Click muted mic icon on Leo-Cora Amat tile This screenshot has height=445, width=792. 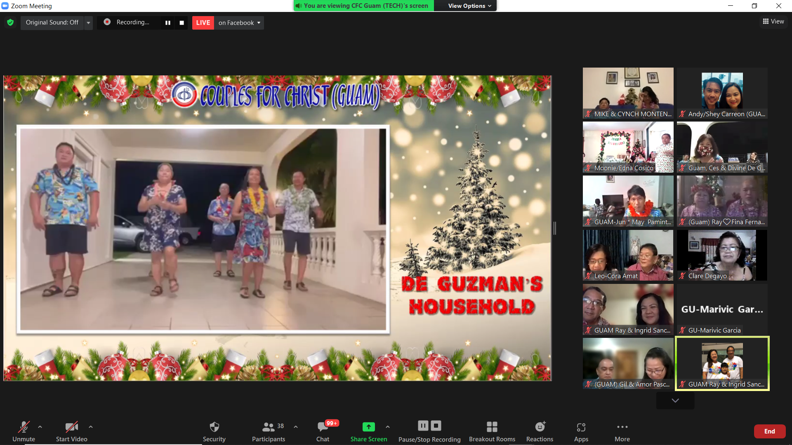point(588,276)
